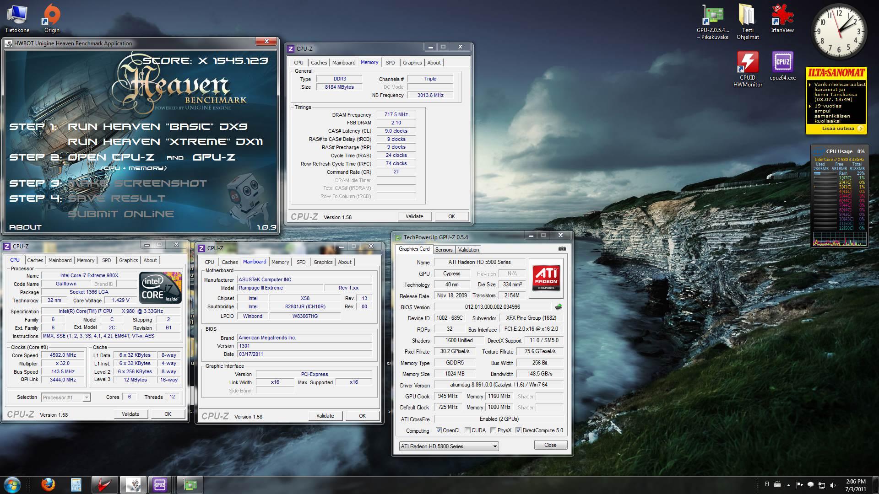Image resolution: width=879 pixels, height=494 pixels.
Task: Select the CPU-Z taskbar button
Action: click(160, 484)
